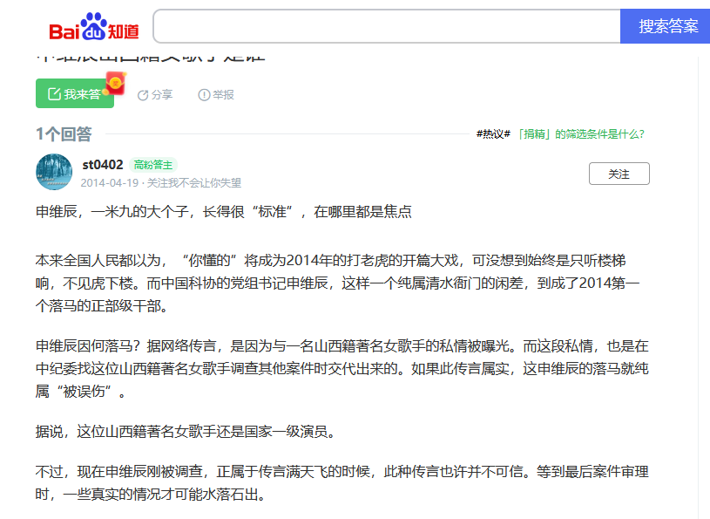Viewport: 710px width, 519px height.
Task: Click the paragraph starting 不过，现在申维辰
Action: click(x=340, y=483)
